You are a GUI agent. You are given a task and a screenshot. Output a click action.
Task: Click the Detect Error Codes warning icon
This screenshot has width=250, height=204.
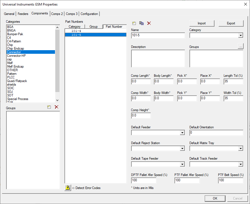click(x=67, y=188)
